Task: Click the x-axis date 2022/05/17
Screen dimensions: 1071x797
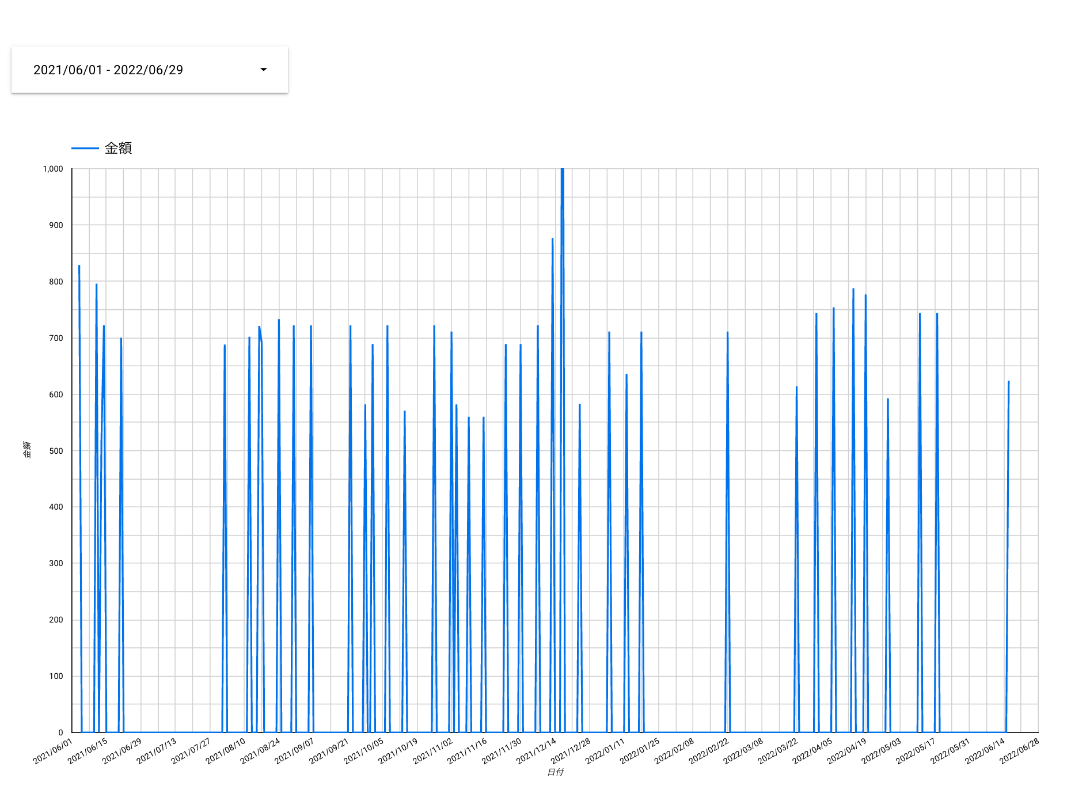Action: point(917,751)
